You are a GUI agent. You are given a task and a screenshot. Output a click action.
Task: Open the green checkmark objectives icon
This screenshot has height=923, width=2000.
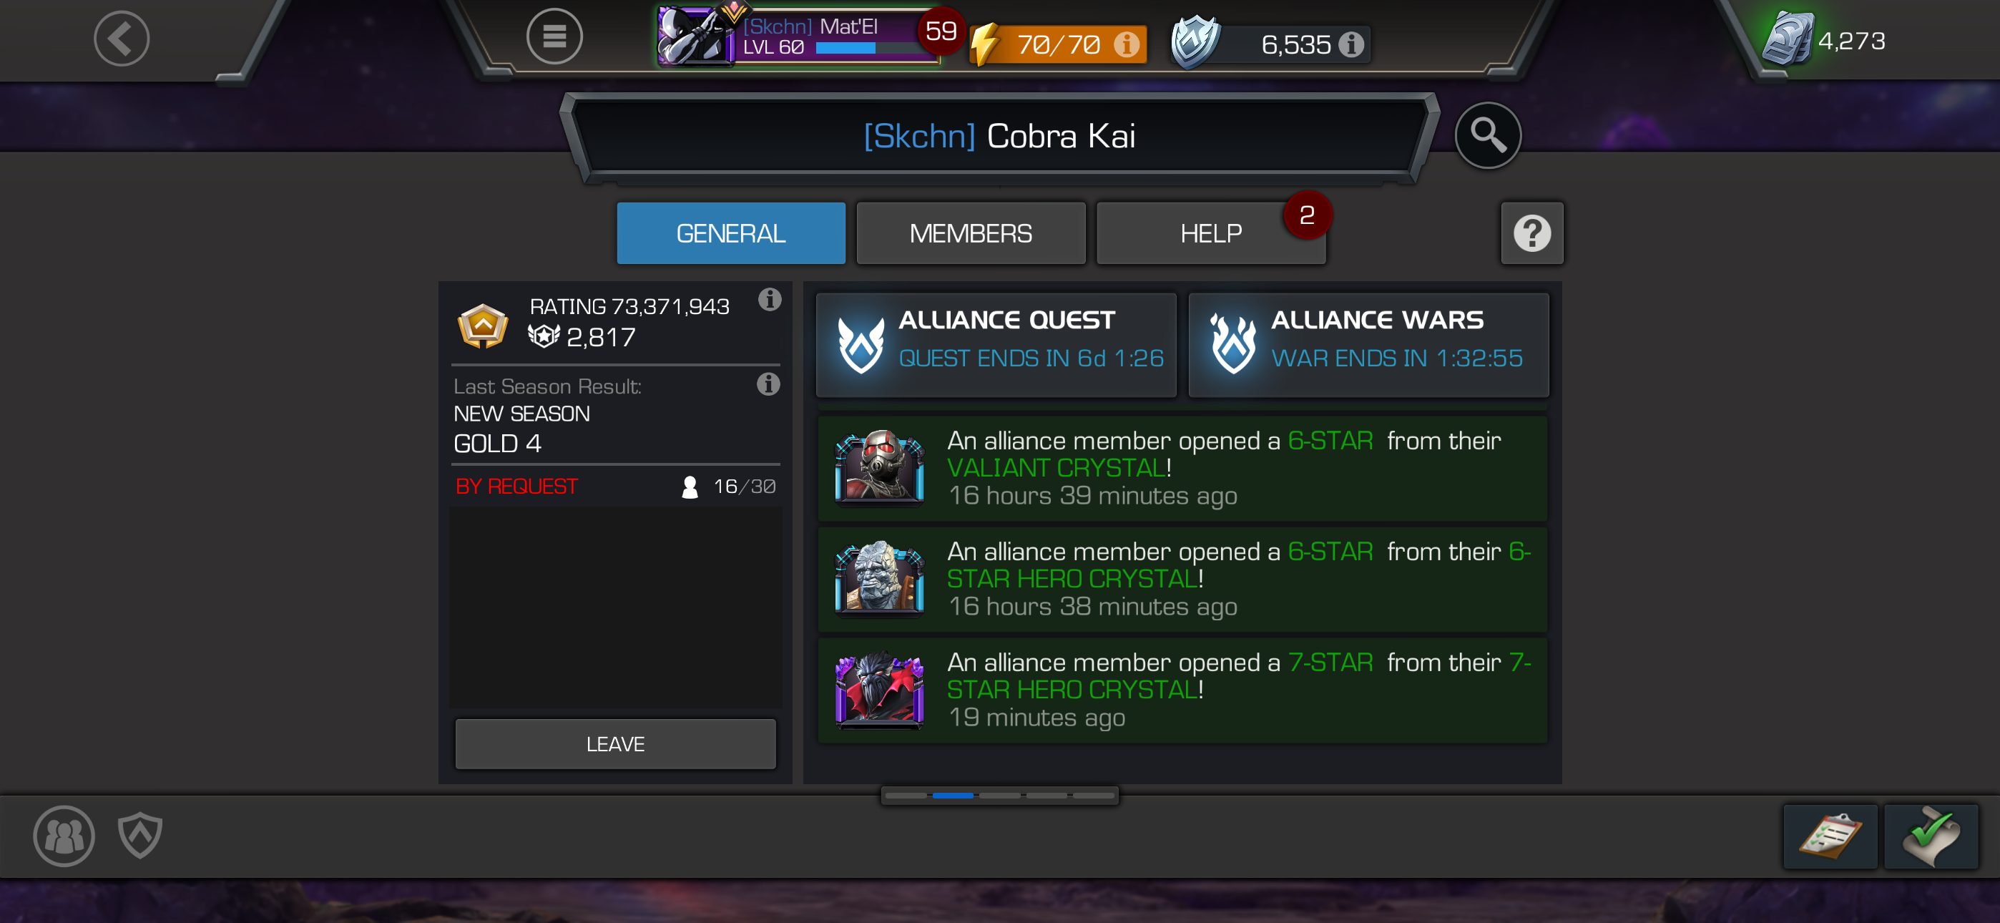pyautogui.click(x=1930, y=836)
